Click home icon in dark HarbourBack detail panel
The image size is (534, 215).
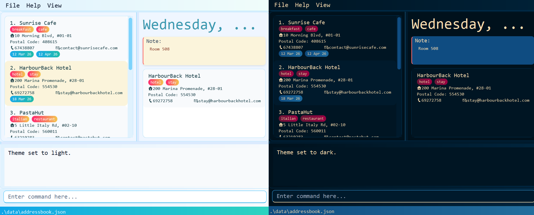[x=419, y=88]
